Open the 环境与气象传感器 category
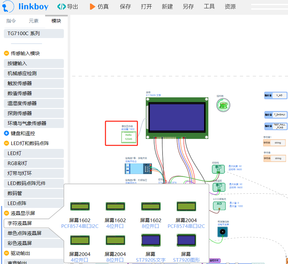The image size is (288, 264). [34, 123]
